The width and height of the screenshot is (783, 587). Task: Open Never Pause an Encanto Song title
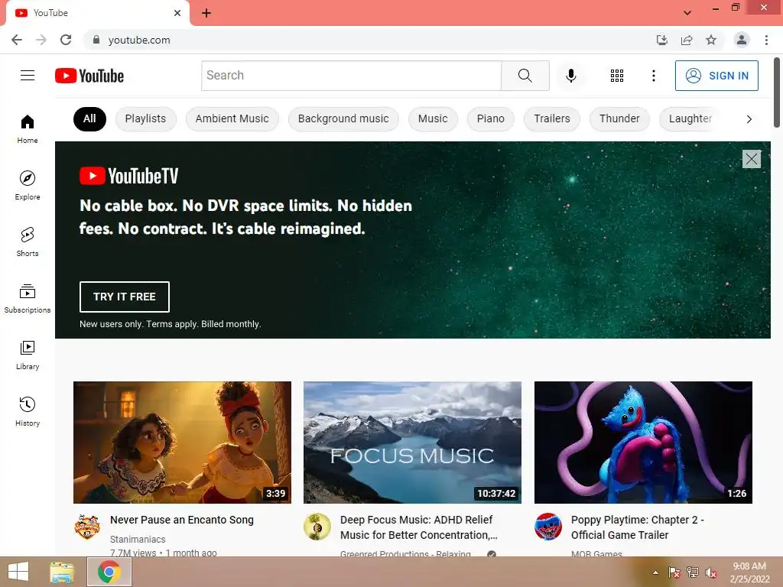pos(182,520)
